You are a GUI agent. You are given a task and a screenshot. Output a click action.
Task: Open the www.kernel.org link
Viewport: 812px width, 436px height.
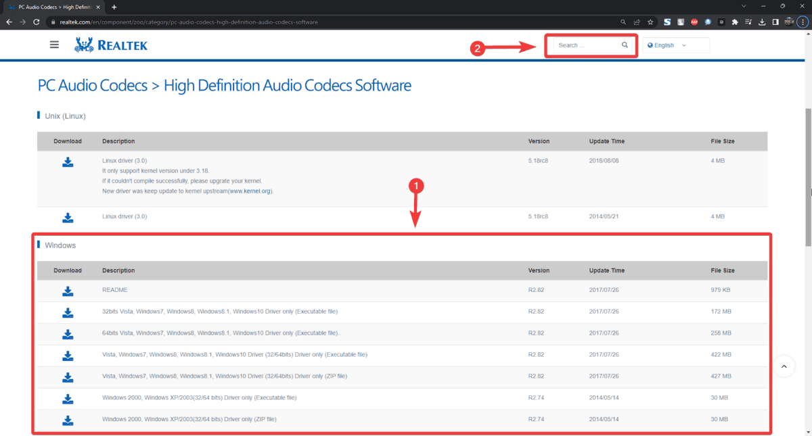click(x=250, y=191)
